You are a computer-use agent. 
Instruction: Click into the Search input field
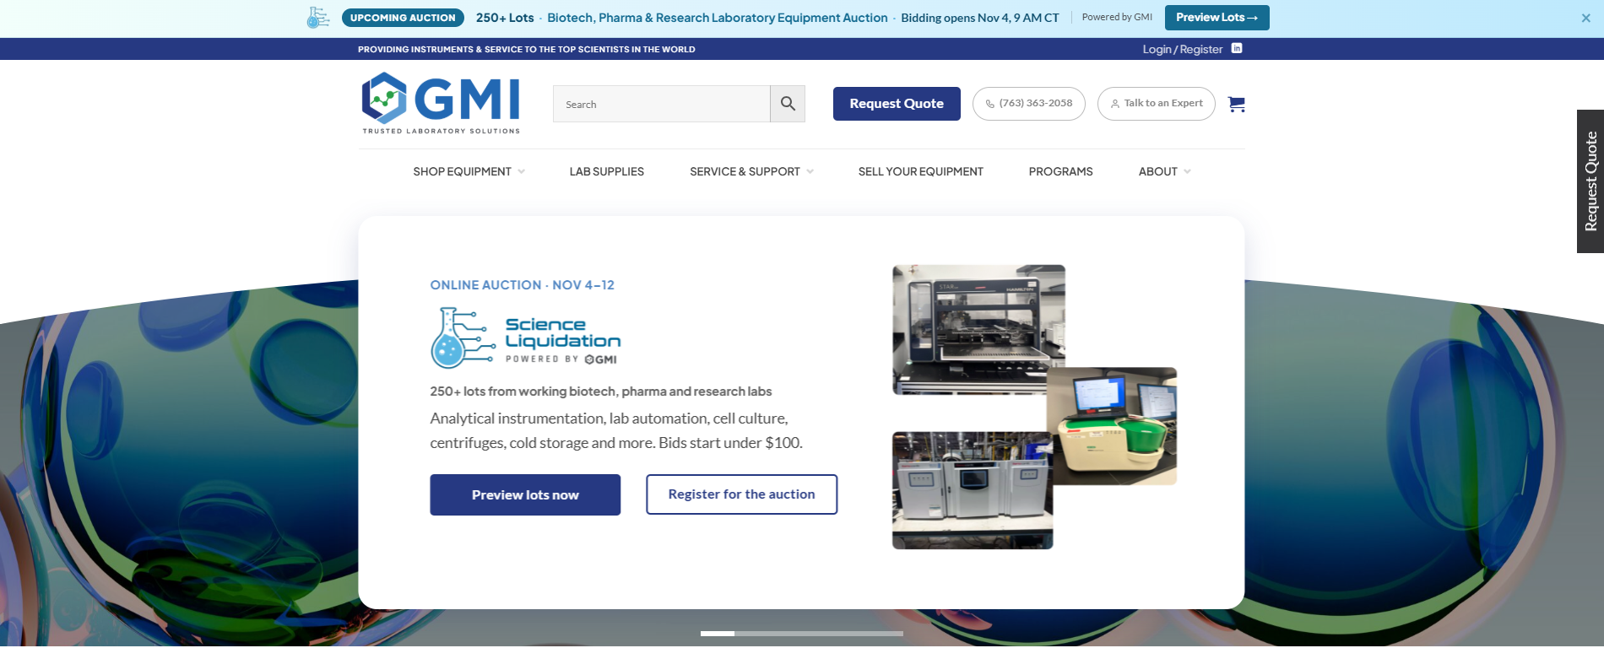point(661,104)
